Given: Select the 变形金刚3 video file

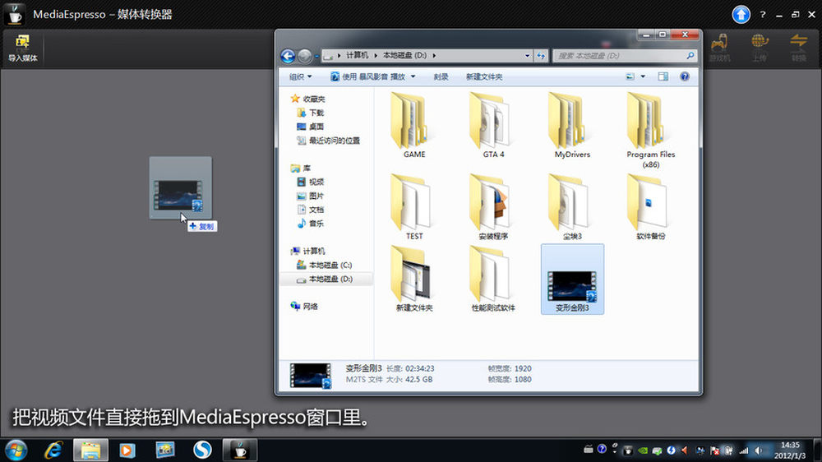Looking at the screenshot, I should coord(572,280).
